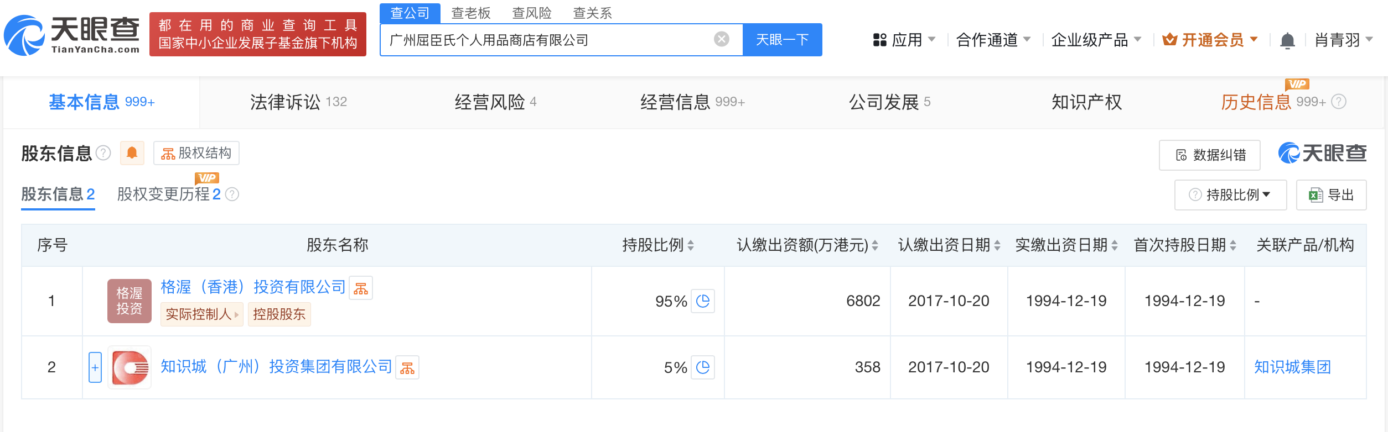The image size is (1388, 432).
Task: Open equity structure icon beside 格渥（香港）投资有限公司
Action: coord(361,288)
